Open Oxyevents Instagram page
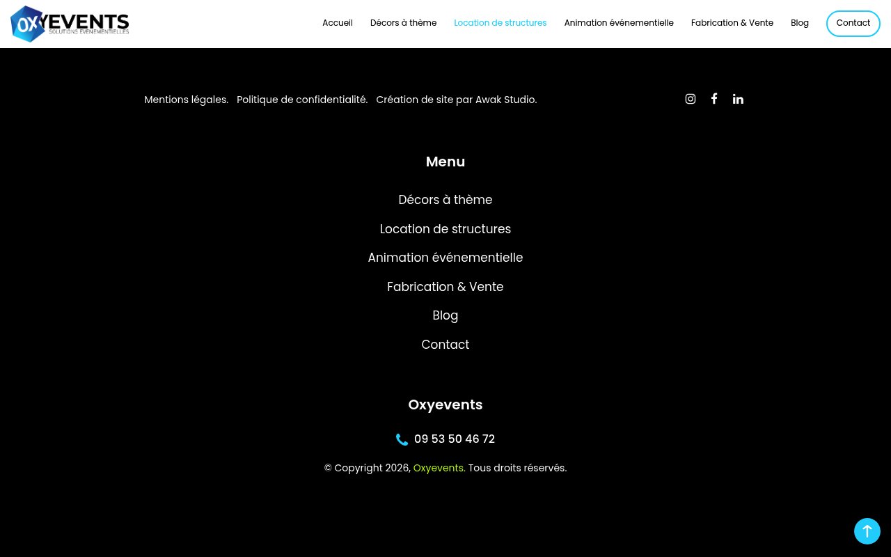891x557 pixels. click(691, 99)
